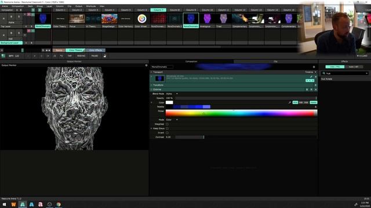This screenshot has height=208, width=371.
Task: Click the lock icon in tempo toolbar
Action: pyautogui.click(x=104, y=56)
